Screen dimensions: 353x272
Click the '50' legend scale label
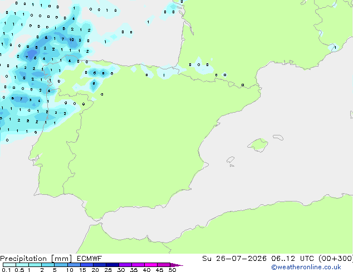tap(172, 270)
